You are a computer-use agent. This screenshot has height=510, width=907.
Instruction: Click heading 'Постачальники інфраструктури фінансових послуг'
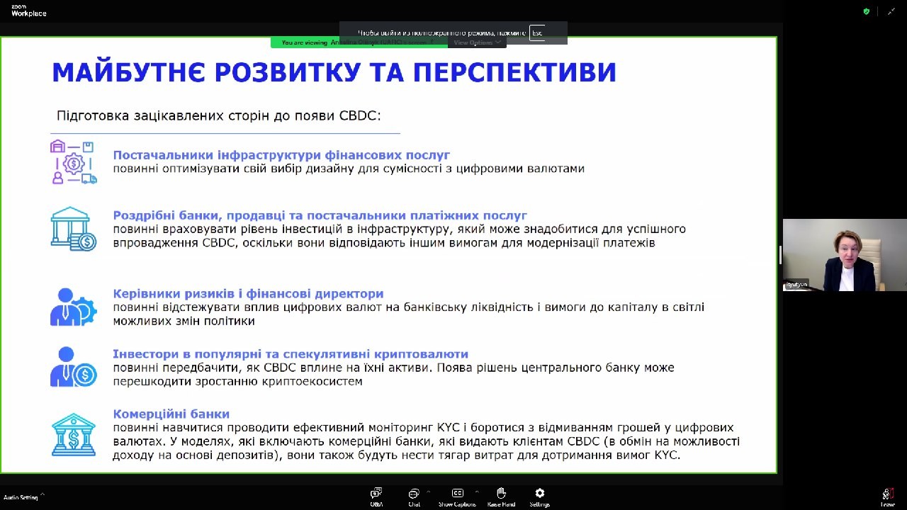click(281, 154)
